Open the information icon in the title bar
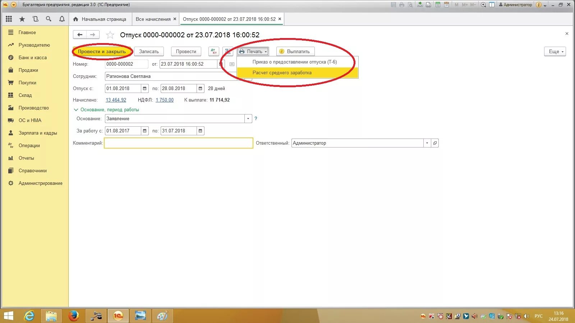Screen dimensions: 575x323 point(539,5)
